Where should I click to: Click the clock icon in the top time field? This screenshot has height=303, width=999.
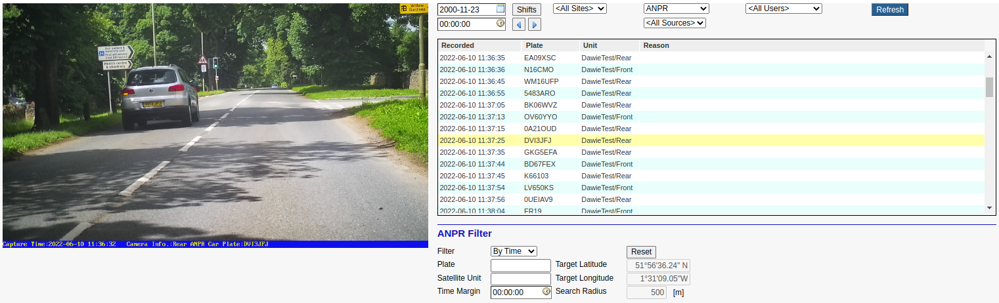(x=500, y=24)
